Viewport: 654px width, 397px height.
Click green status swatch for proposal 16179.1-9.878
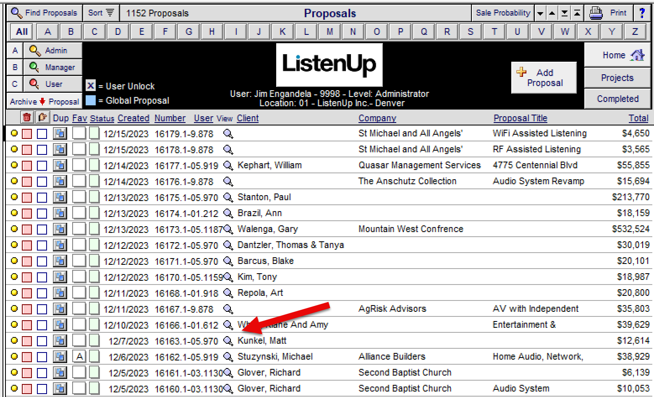(x=94, y=133)
